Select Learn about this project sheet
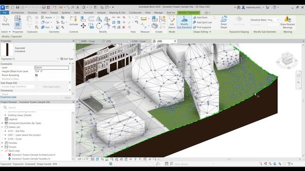305x171 pixels. pyautogui.click(x=24, y=135)
